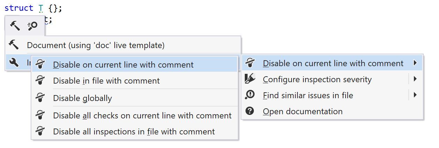The image size is (439, 148).
Task: Click icon beside Disable in file with comment
Action: coord(40,80)
